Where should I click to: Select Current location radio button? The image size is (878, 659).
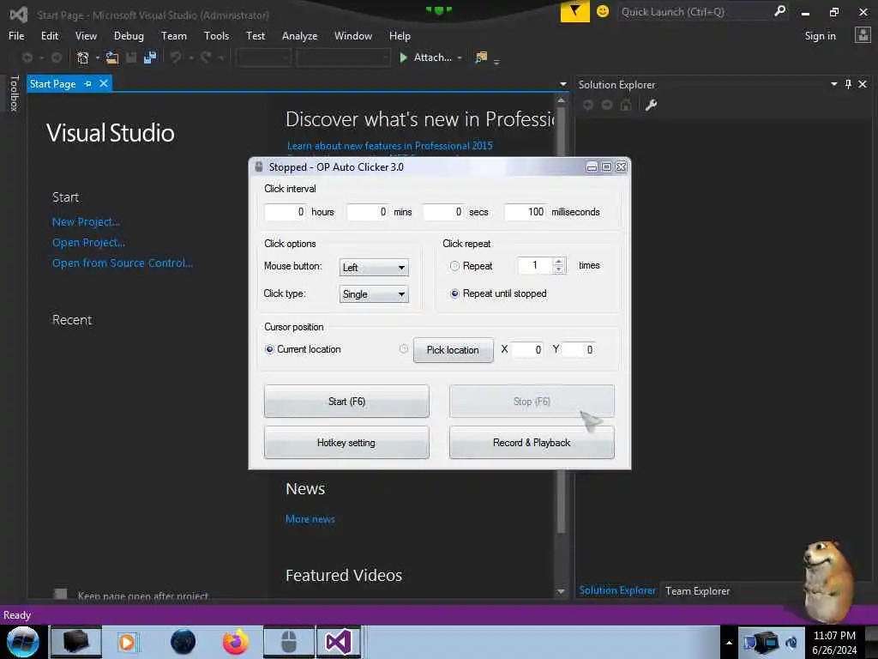point(269,350)
